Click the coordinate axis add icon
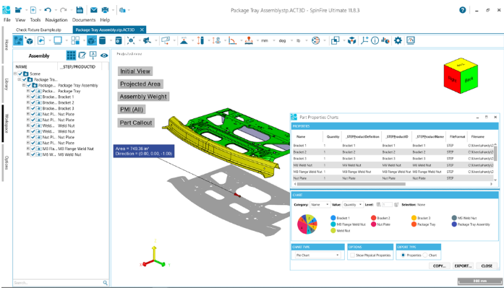The width and height of the screenshot is (504, 290). (364, 40)
